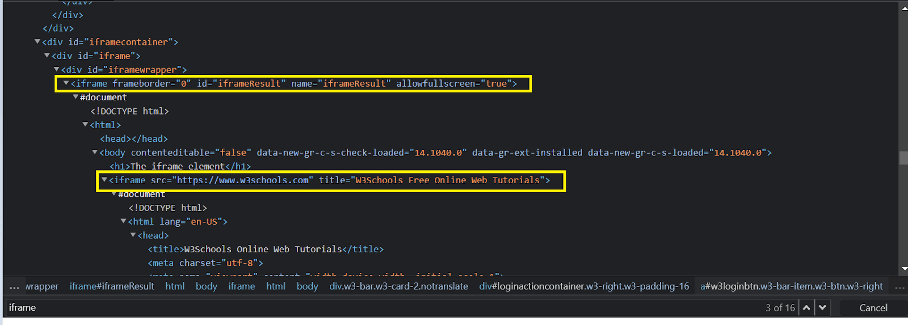
Task: Jump to next search result arrow
Action: pyautogui.click(x=822, y=307)
